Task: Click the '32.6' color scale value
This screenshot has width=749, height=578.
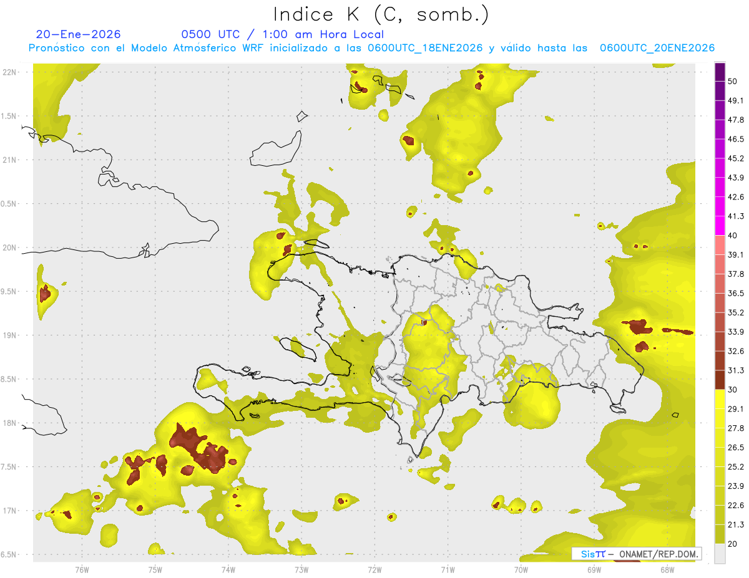Action: point(736,351)
